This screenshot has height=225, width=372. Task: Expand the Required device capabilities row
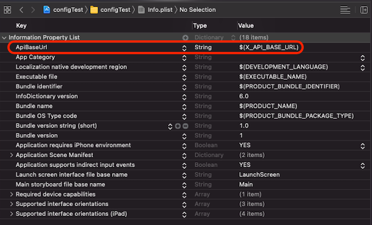[12, 195]
